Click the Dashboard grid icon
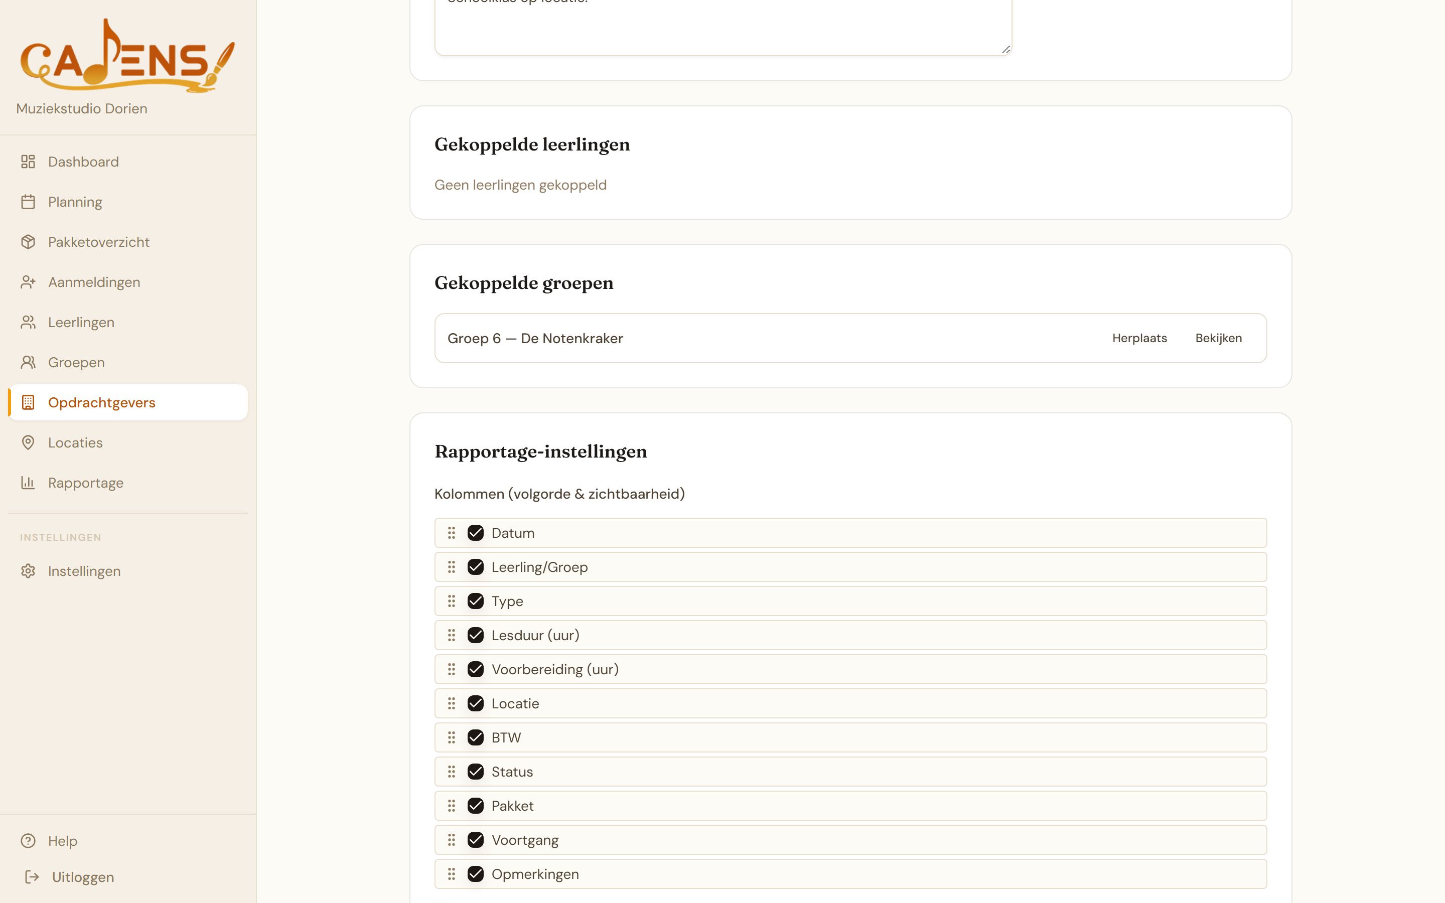Image resolution: width=1445 pixels, height=903 pixels. 28,162
